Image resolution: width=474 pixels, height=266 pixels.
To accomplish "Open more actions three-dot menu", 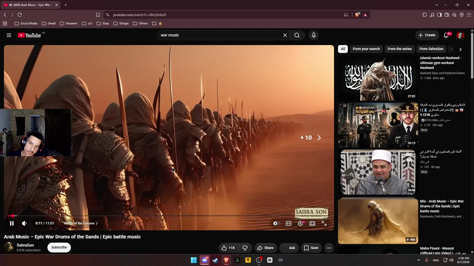I will tap(329, 248).
